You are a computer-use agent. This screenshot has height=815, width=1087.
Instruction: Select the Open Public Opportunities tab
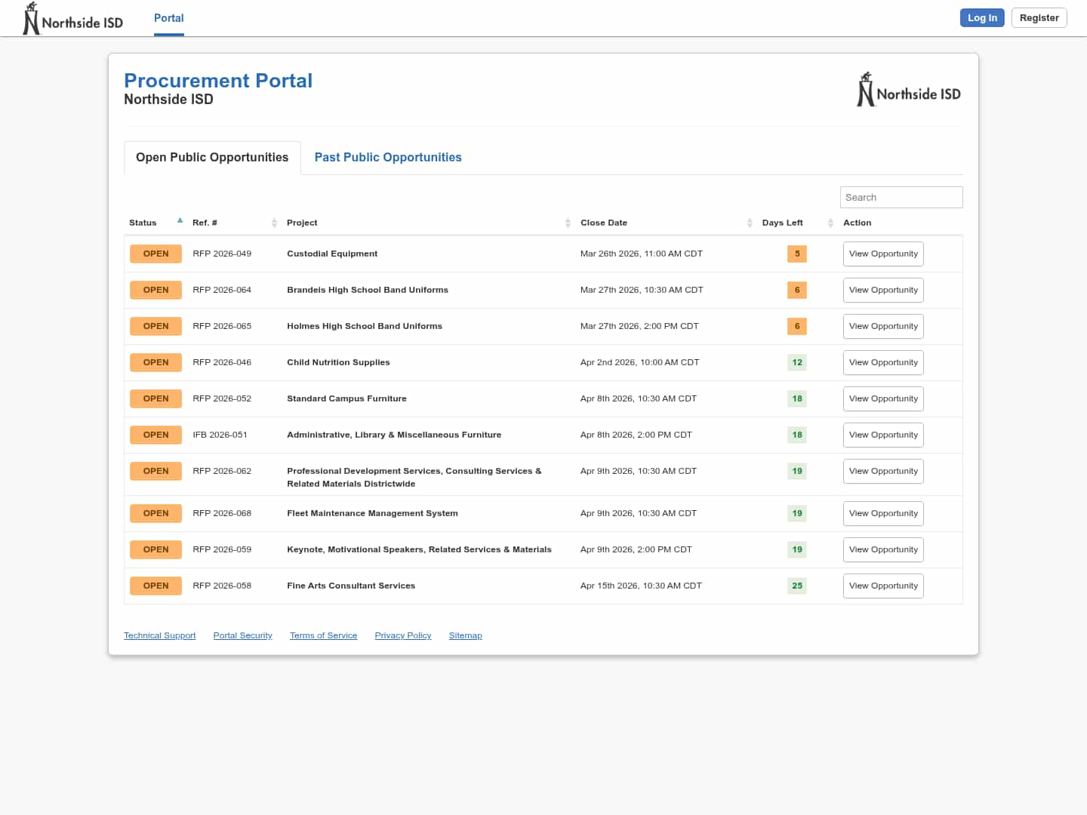212,158
